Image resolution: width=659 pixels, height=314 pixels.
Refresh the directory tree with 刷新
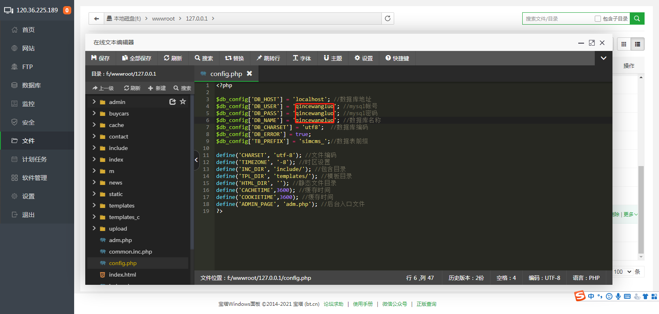(x=132, y=88)
